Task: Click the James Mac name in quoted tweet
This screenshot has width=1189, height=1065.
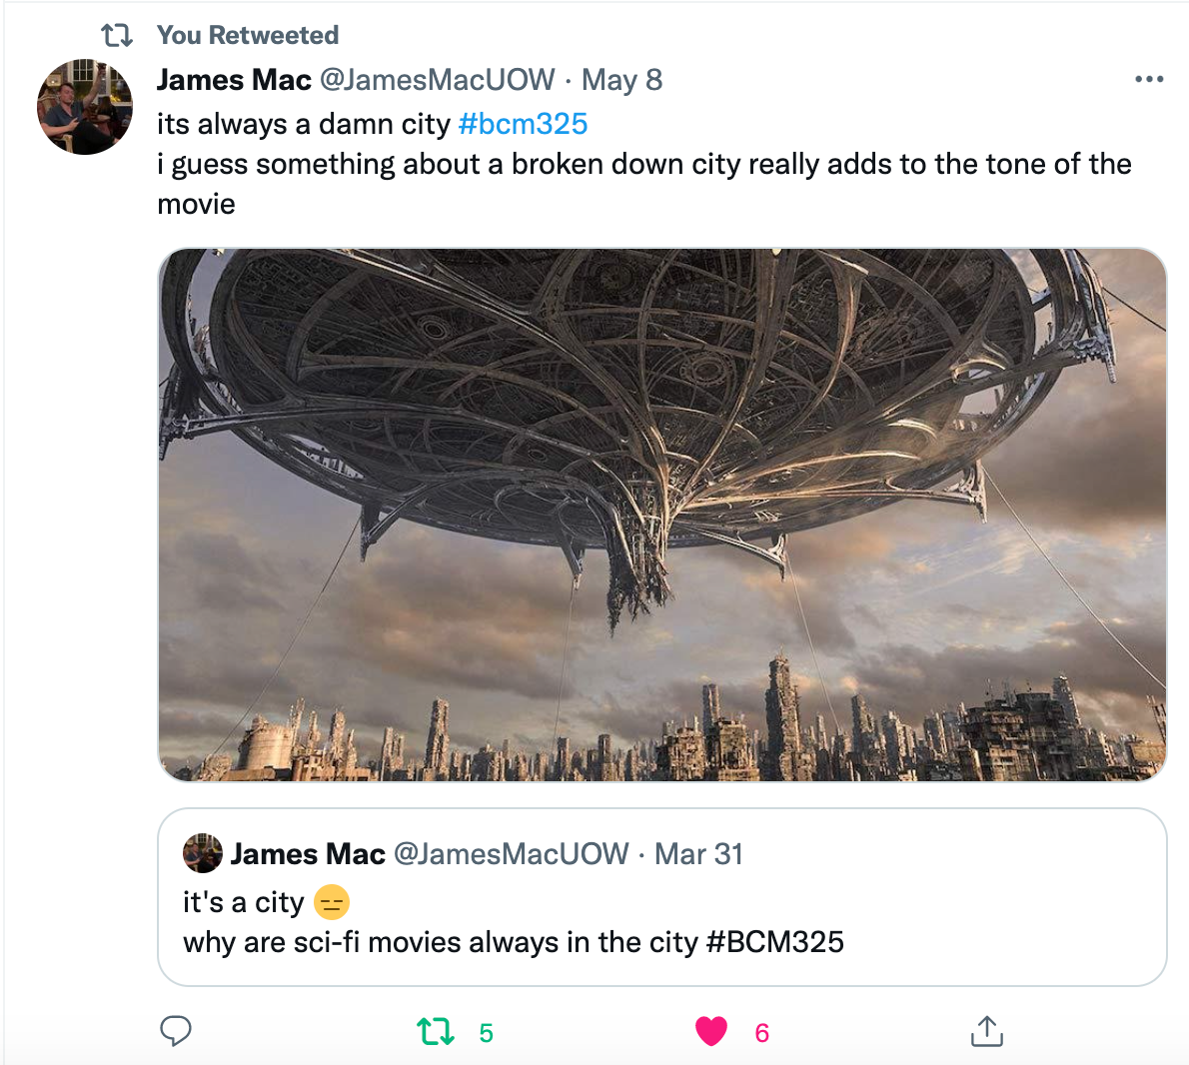Action: click(308, 854)
